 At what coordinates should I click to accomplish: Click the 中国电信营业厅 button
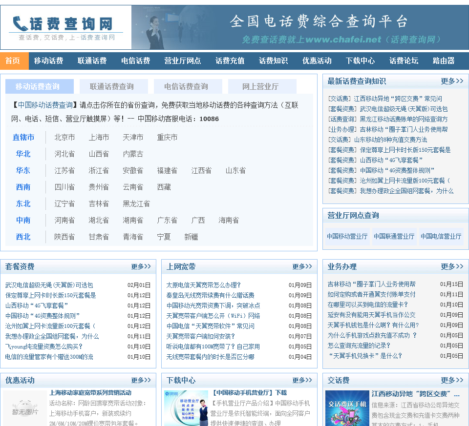coord(441,236)
